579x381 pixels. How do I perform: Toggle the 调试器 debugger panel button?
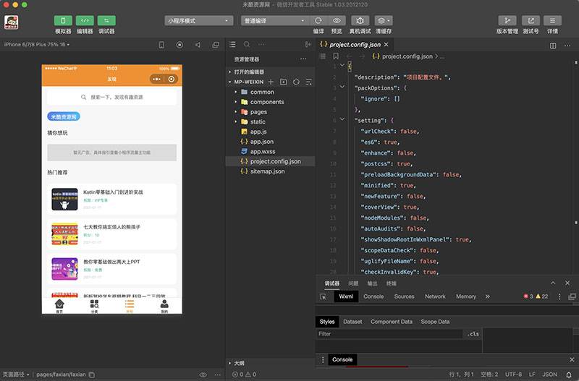pos(106,21)
